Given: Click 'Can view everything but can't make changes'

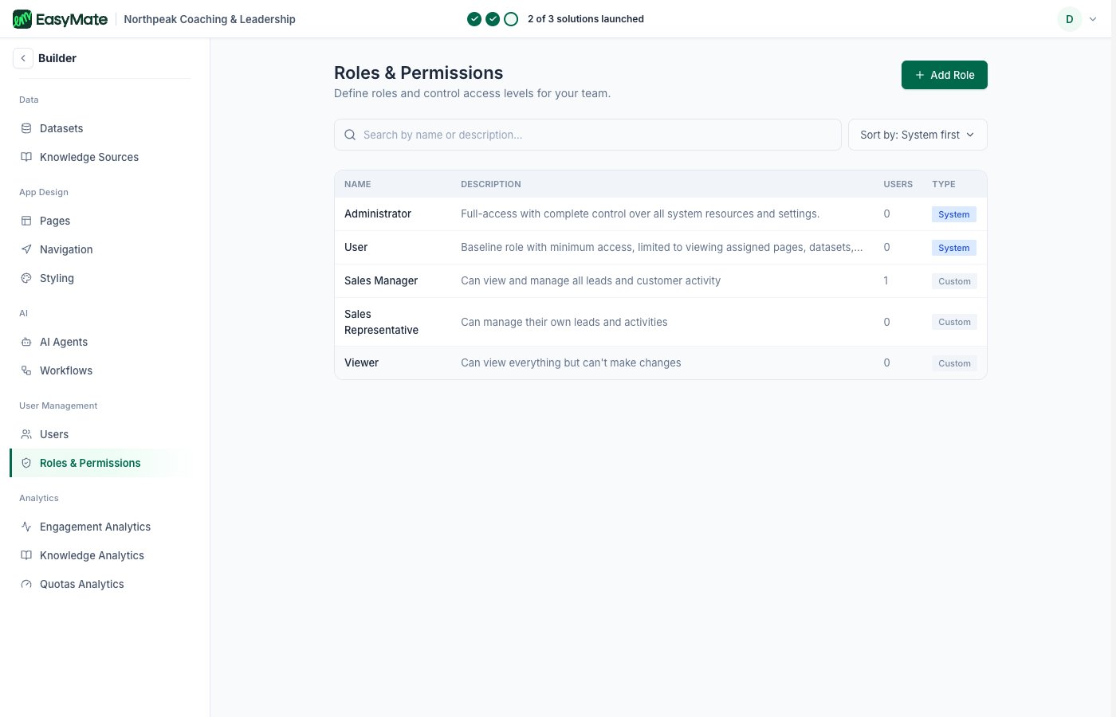Looking at the screenshot, I should click(x=571, y=362).
